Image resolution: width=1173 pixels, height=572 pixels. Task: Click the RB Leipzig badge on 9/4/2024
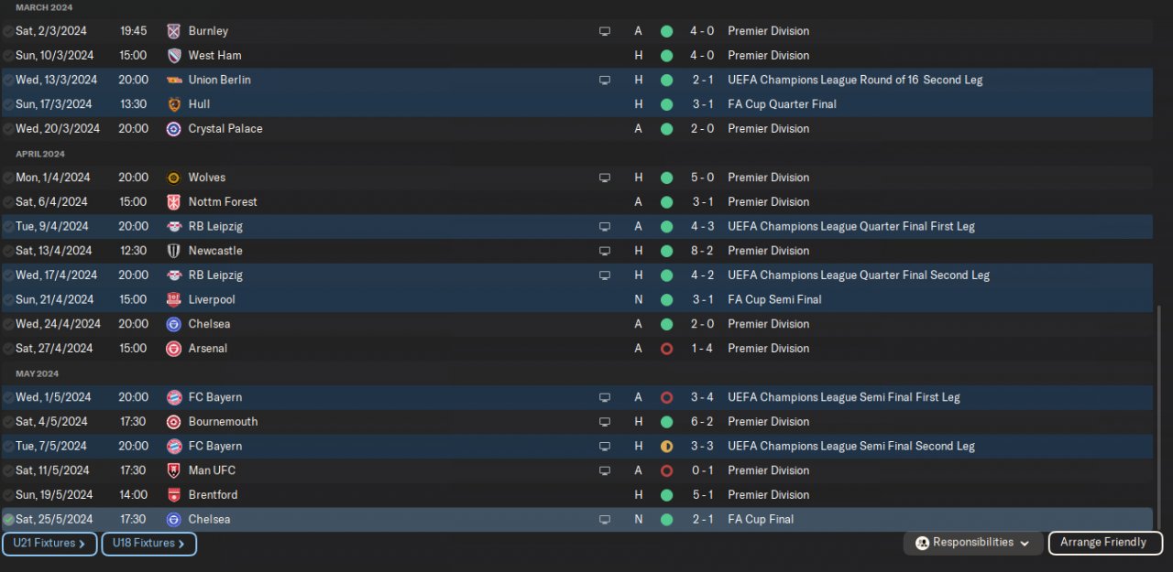(x=173, y=226)
